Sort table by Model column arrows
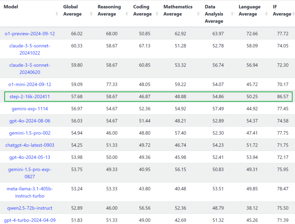Viewport: 295px width, 224px height. point(57,14)
